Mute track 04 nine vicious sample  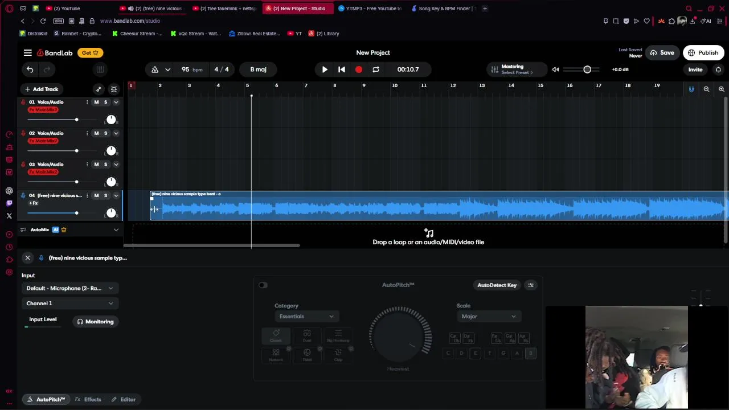pyautogui.click(x=96, y=195)
